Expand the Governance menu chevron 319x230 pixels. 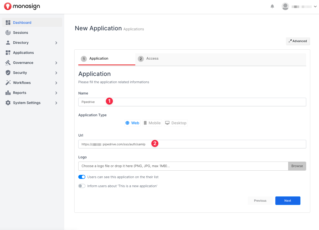point(56,63)
